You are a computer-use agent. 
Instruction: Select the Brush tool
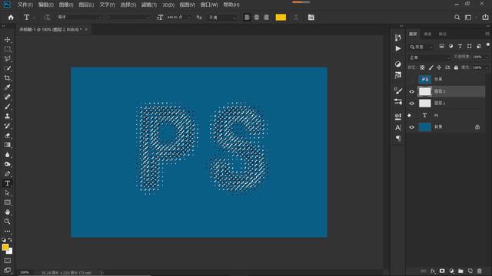7,107
